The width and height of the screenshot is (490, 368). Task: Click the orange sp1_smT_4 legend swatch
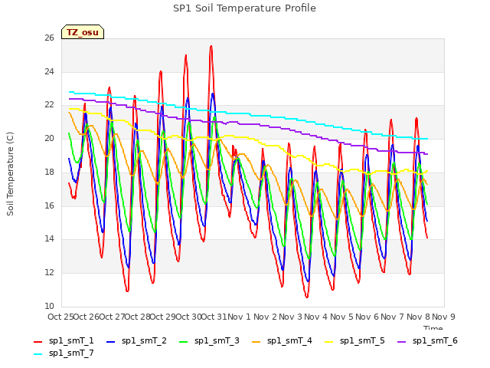[x=256, y=342]
